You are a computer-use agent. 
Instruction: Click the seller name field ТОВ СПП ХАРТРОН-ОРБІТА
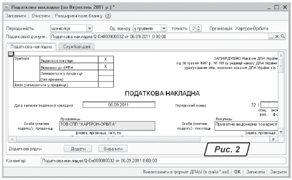tap(107, 126)
